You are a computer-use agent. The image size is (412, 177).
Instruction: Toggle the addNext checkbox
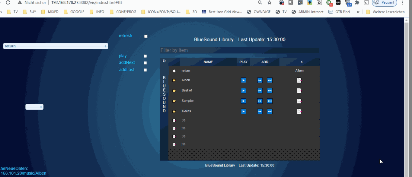pos(145,63)
